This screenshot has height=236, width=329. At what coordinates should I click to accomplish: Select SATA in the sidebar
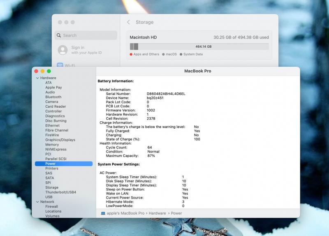coord(49,178)
